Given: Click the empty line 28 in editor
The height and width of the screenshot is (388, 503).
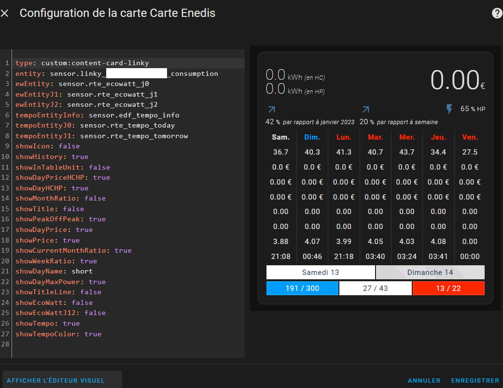Looking at the screenshot, I should tap(128, 345).
